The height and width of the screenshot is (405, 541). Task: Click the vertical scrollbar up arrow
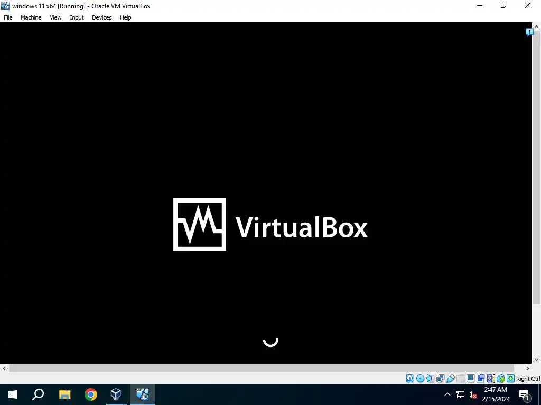[x=537, y=26]
